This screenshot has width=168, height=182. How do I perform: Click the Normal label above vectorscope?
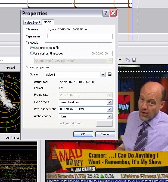point(10,68)
